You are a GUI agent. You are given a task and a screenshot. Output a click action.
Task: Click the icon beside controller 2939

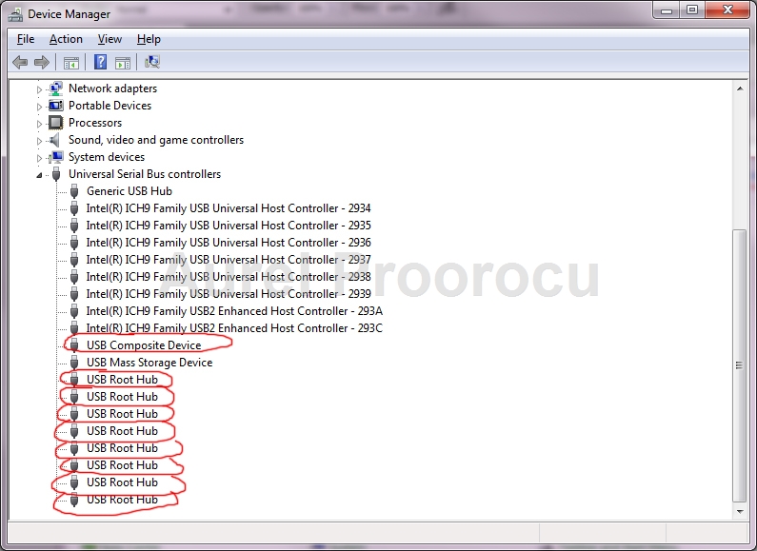(x=74, y=294)
